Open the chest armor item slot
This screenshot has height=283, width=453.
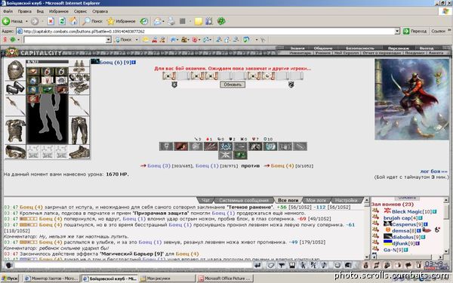[15, 131]
